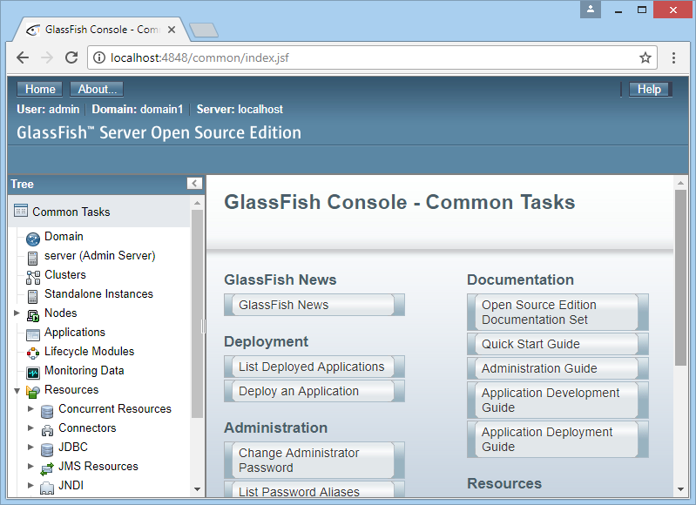Expand the JDBC tree node

(x=30, y=447)
